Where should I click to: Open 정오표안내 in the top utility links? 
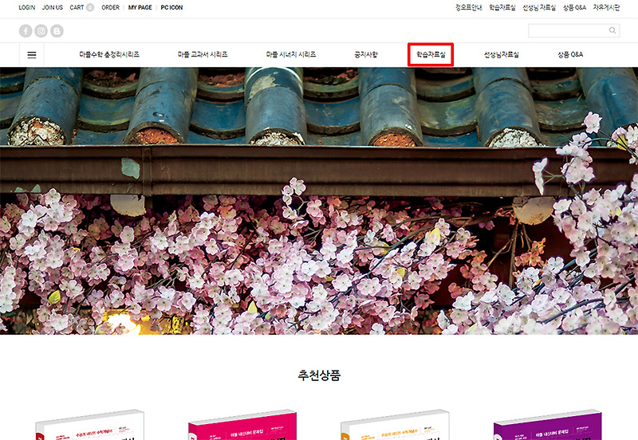(468, 7)
